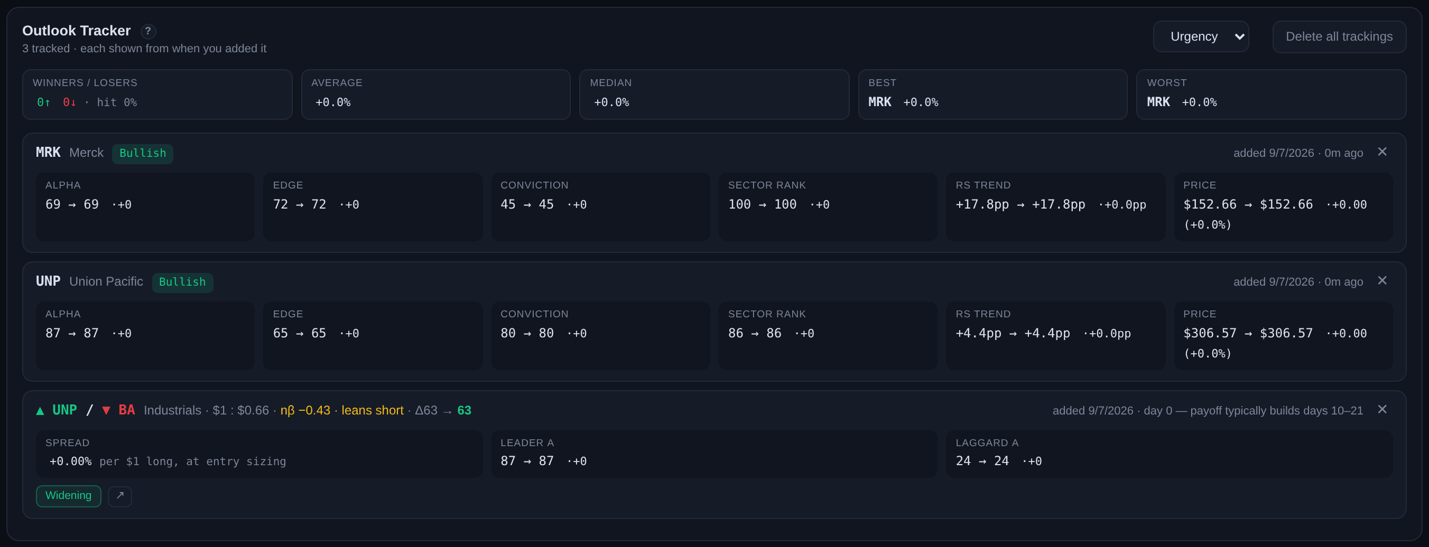Screen dimensions: 1429x547
Task: Remove the MRK Merck tracking with X
Action: click(1382, 152)
